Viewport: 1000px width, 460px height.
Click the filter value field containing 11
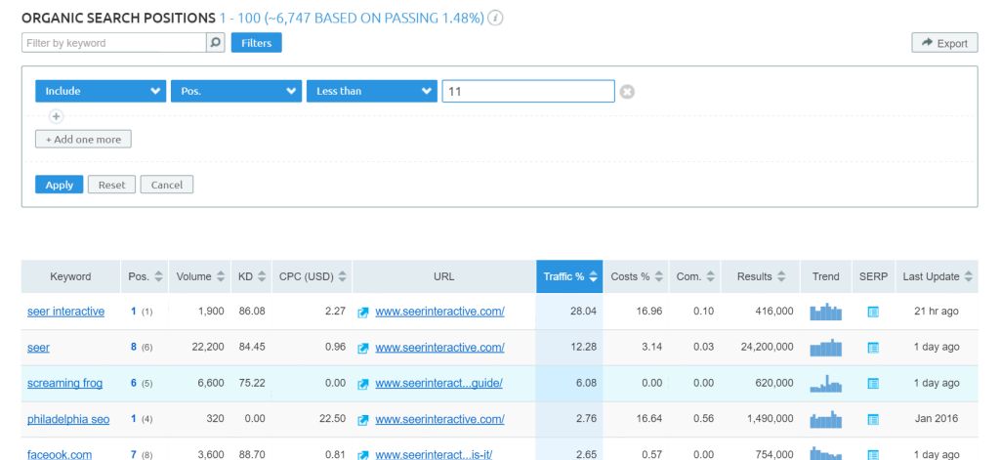(527, 91)
